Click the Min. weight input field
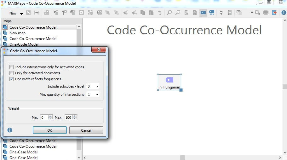Viewport: 287px width, 160px height. tap(44, 117)
